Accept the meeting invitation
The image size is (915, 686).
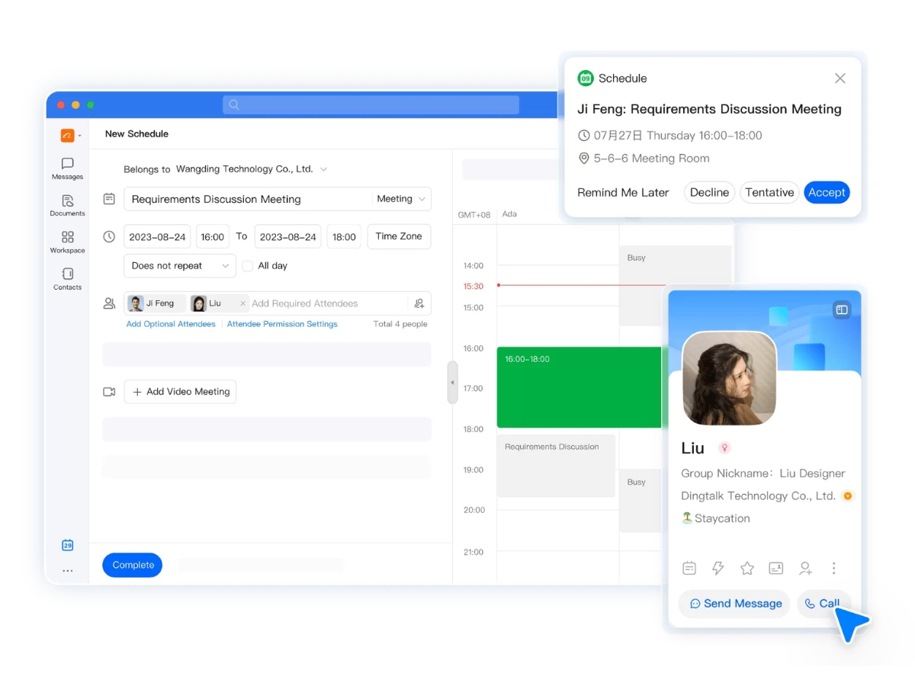827,192
